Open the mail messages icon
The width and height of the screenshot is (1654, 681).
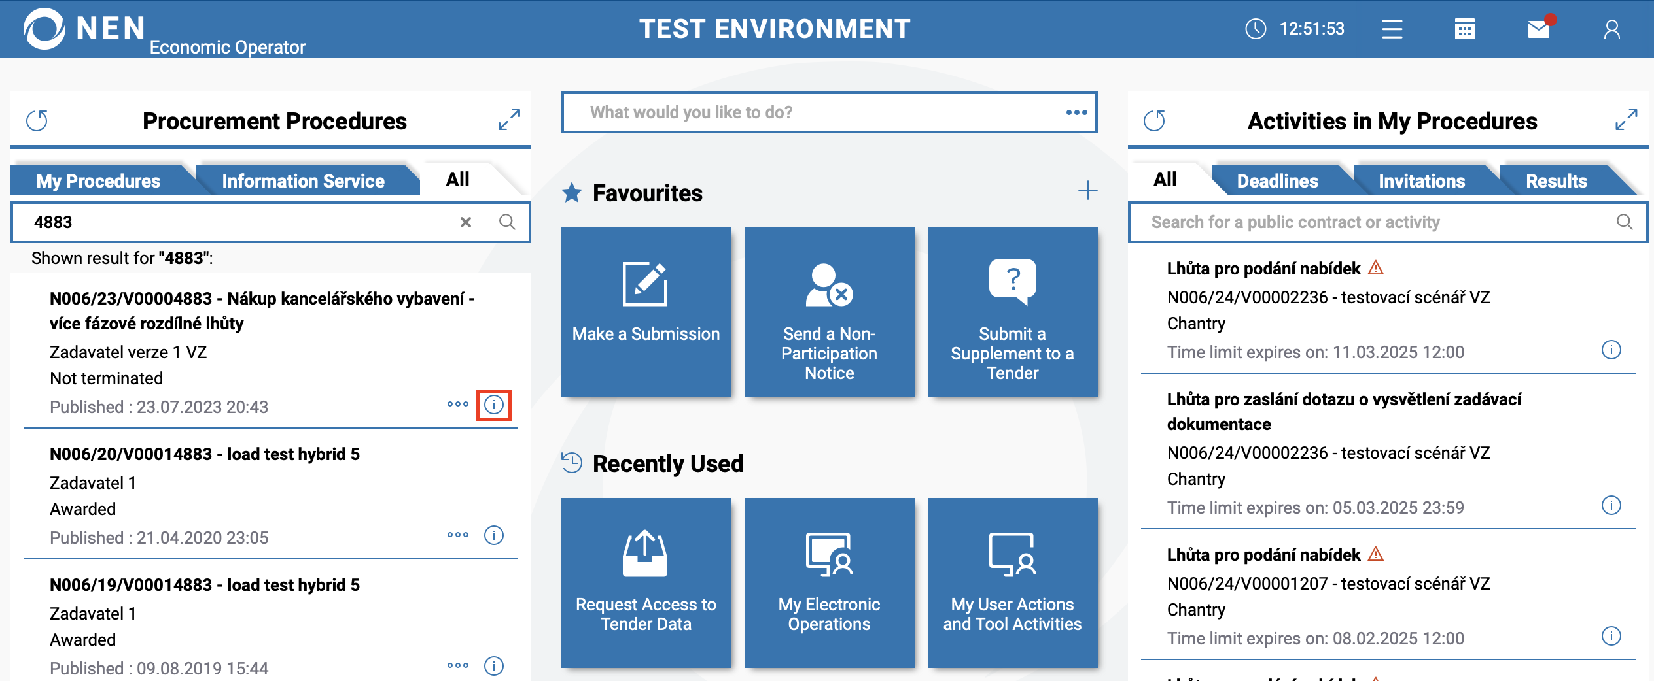click(1539, 29)
